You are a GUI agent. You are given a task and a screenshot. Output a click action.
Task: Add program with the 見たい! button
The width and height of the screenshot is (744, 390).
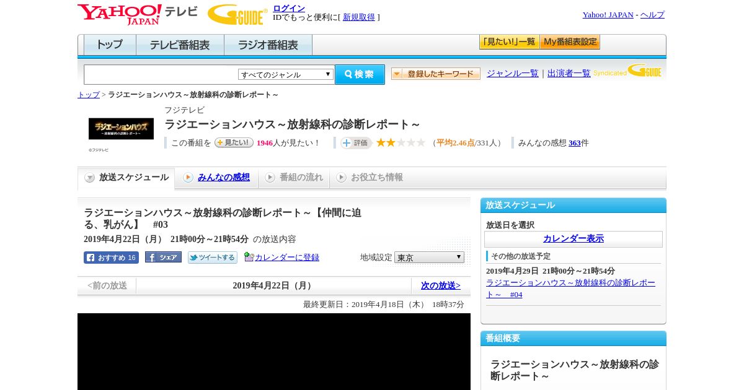pos(234,142)
